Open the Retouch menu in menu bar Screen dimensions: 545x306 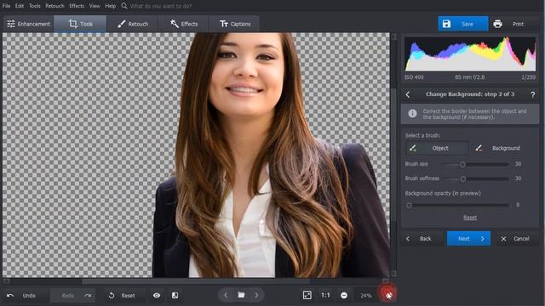(x=54, y=6)
